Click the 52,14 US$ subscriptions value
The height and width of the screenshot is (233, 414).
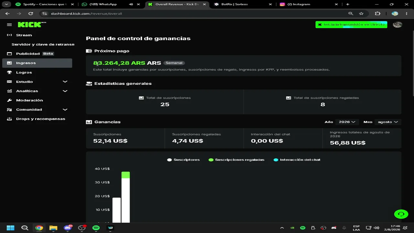110,141
